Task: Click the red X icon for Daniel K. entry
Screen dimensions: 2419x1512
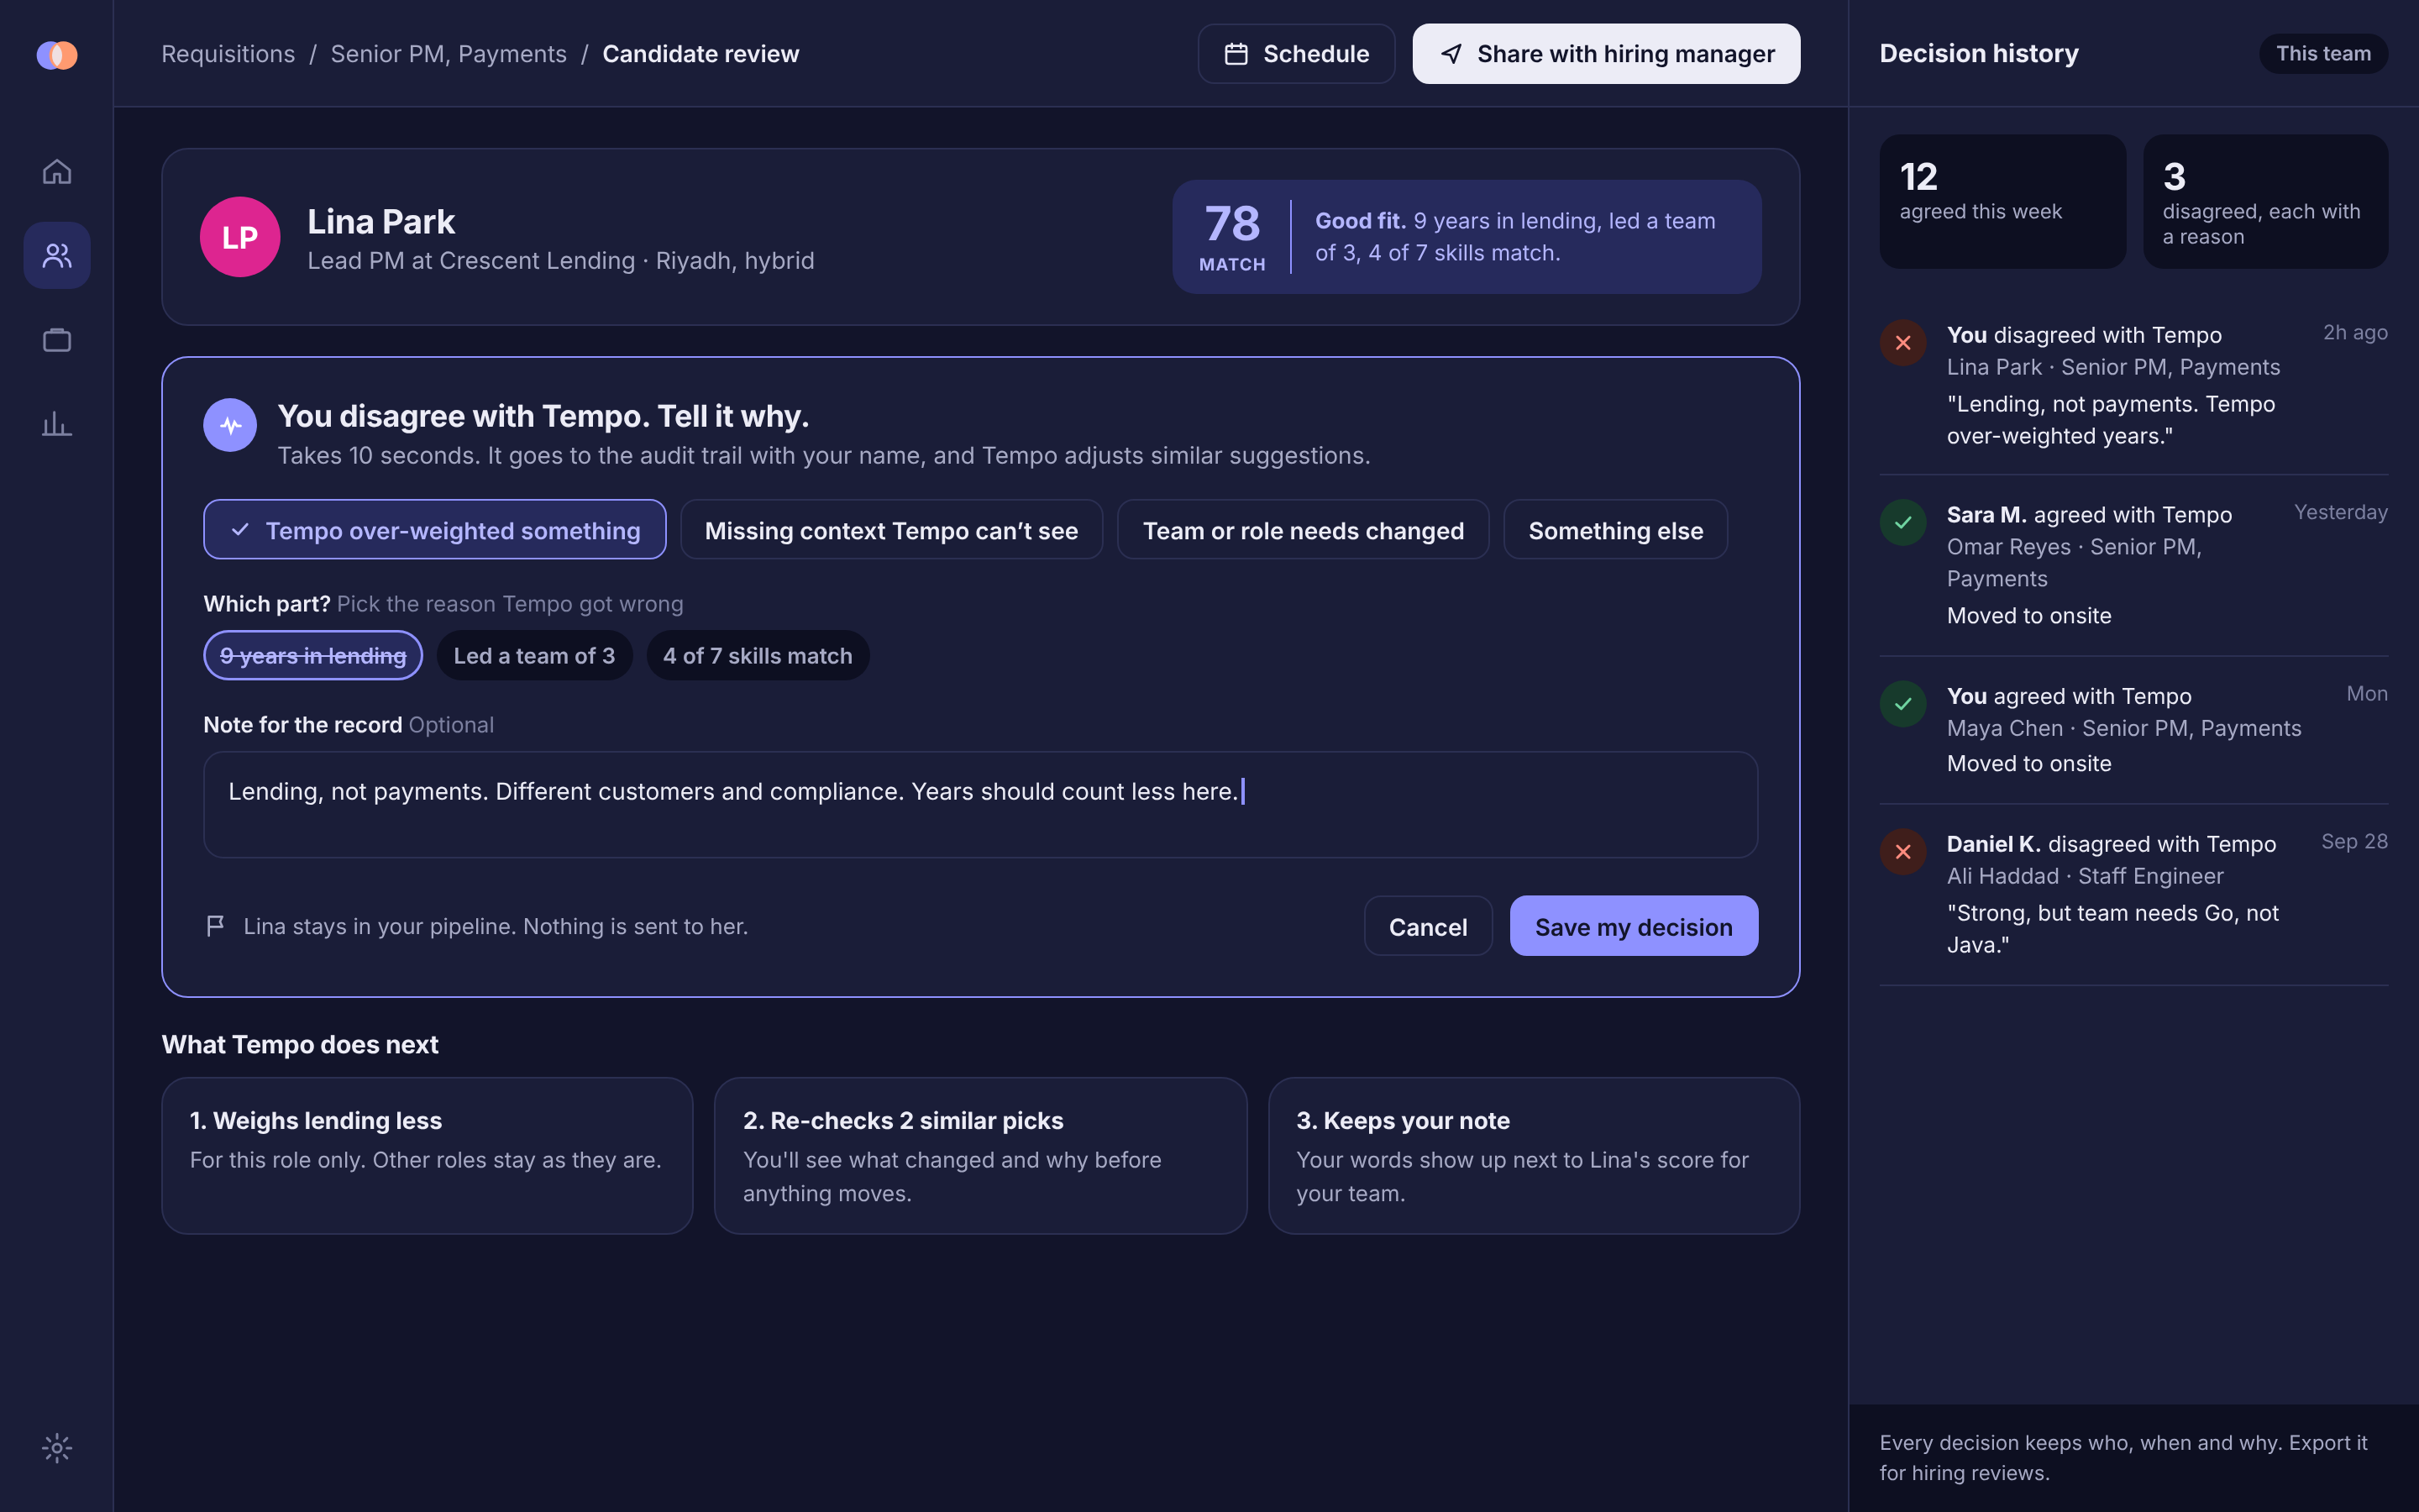Action: (x=1903, y=852)
